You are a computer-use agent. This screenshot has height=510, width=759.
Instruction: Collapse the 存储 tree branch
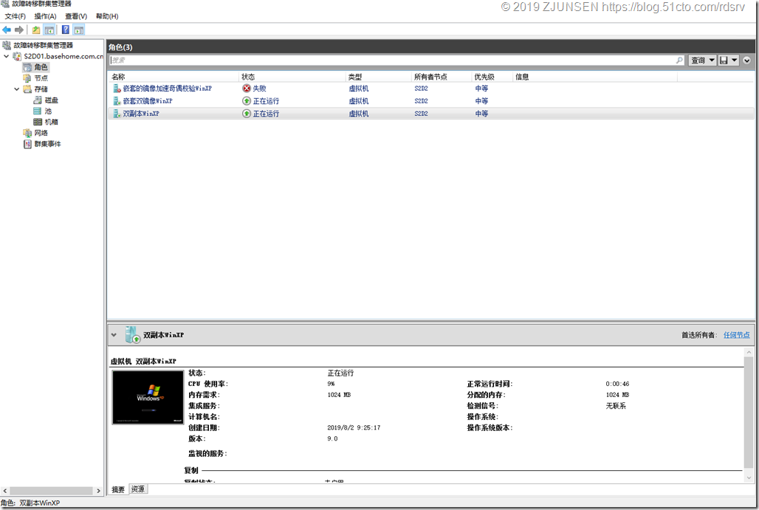click(x=17, y=89)
